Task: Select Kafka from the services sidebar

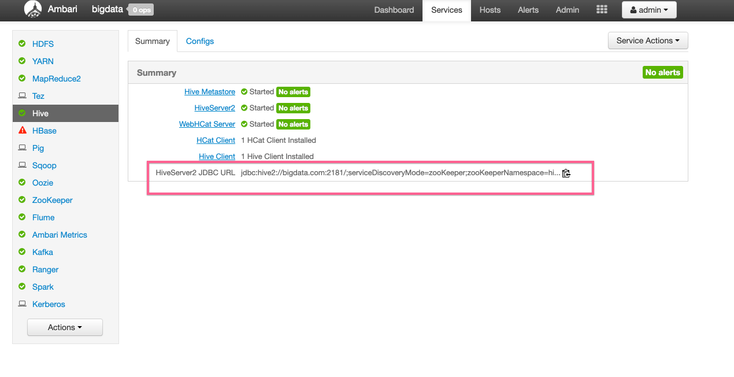Action: click(x=42, y=252)
